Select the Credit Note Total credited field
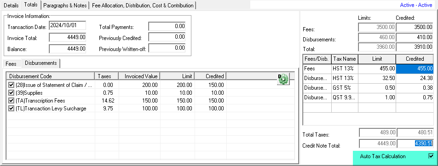 click(x=415, y=143)
